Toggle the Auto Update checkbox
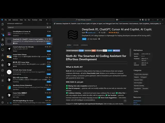The width and height of the screenshot is (165, 123). (x=88, y=39)
